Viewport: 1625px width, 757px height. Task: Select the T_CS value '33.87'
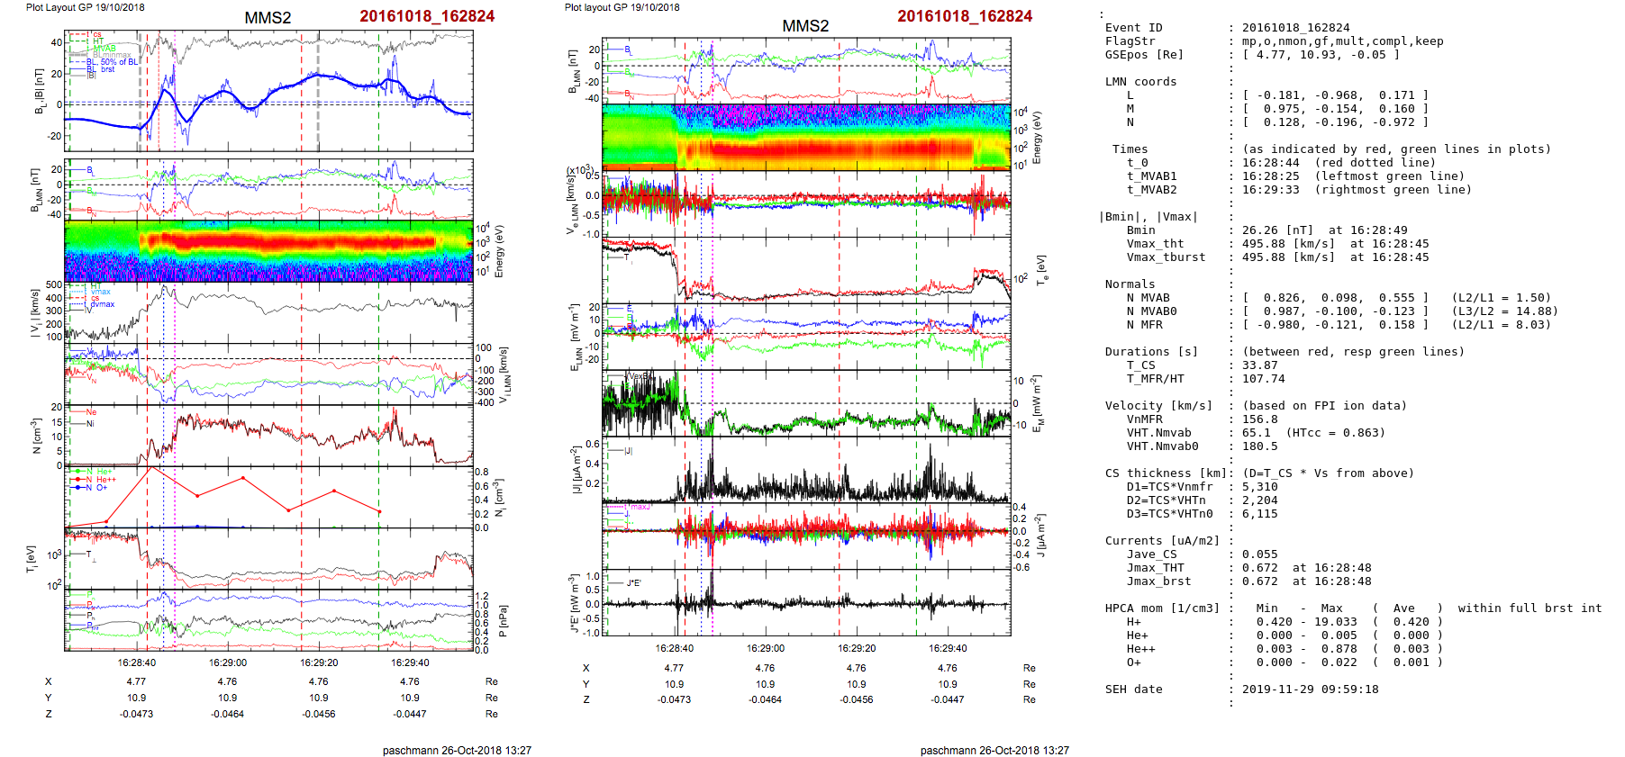tap(1259, 365)
